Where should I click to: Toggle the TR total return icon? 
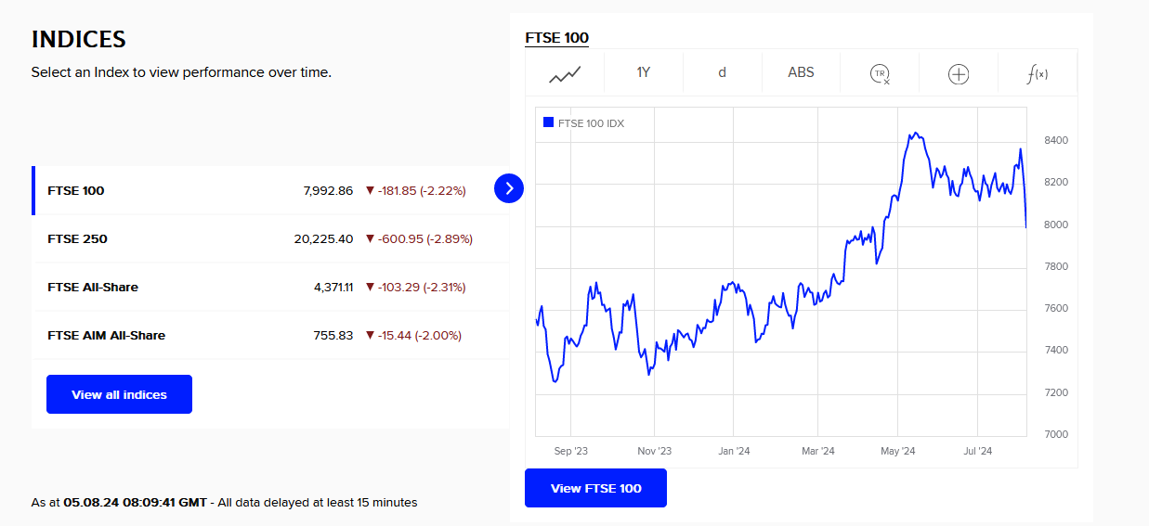pyautogui.click(x=880, y=74)
